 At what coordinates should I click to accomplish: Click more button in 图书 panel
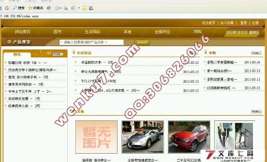(x=57, y=54)
